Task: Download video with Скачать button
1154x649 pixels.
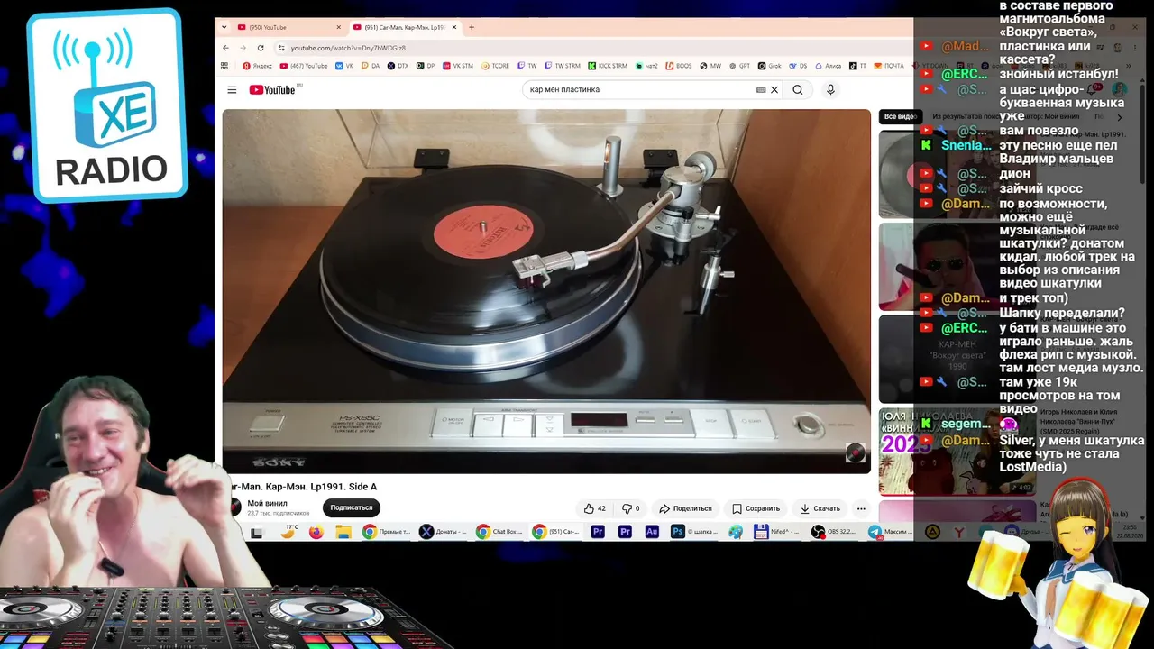Action: click(820, 508)
